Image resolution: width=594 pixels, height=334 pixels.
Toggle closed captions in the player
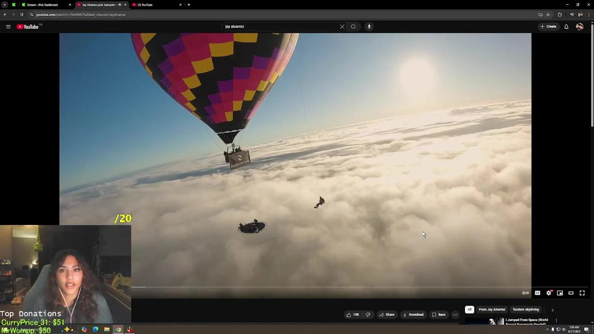537,293
